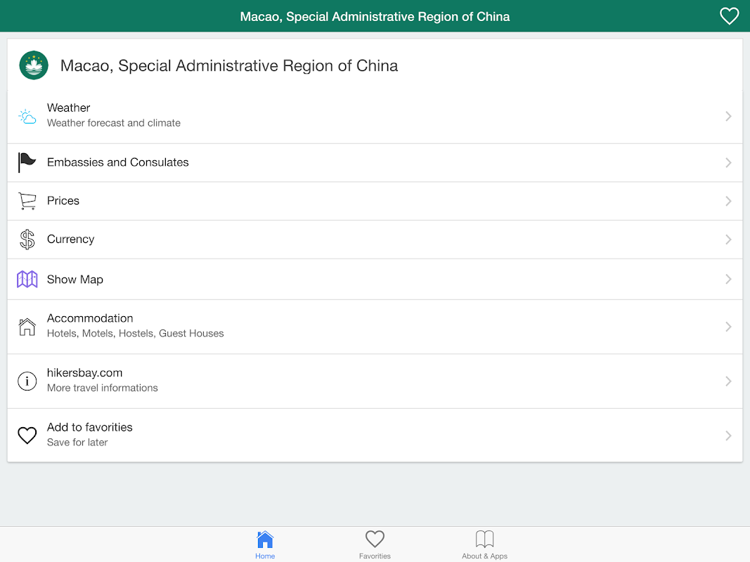Expand the Accommodation row chevron
750x562 pixels.
pos(728,327)
